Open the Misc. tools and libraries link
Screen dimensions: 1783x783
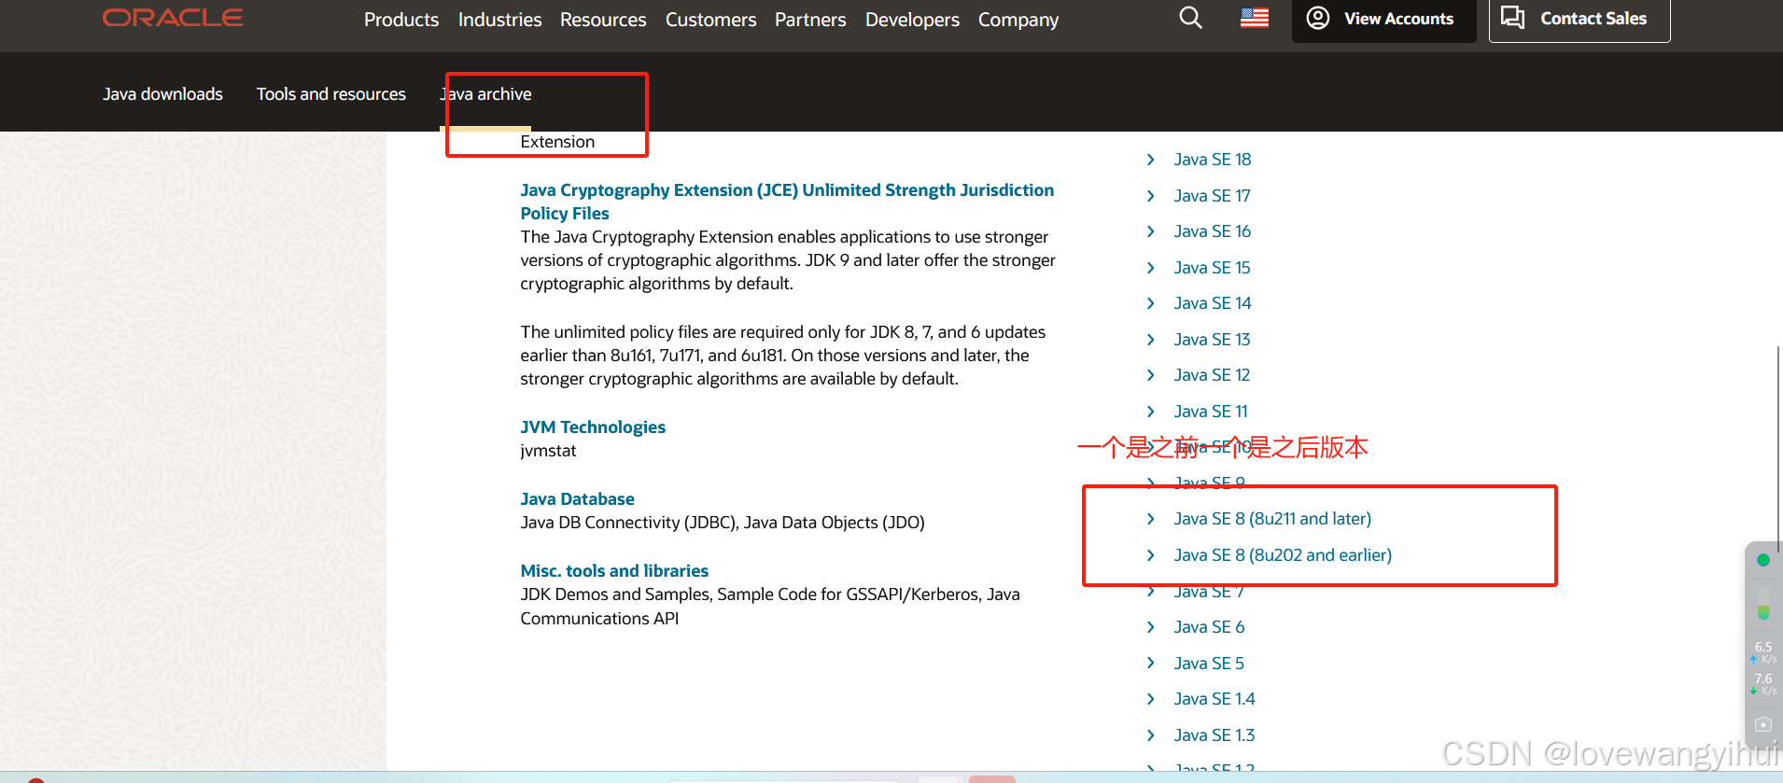(x=614, y=571)
